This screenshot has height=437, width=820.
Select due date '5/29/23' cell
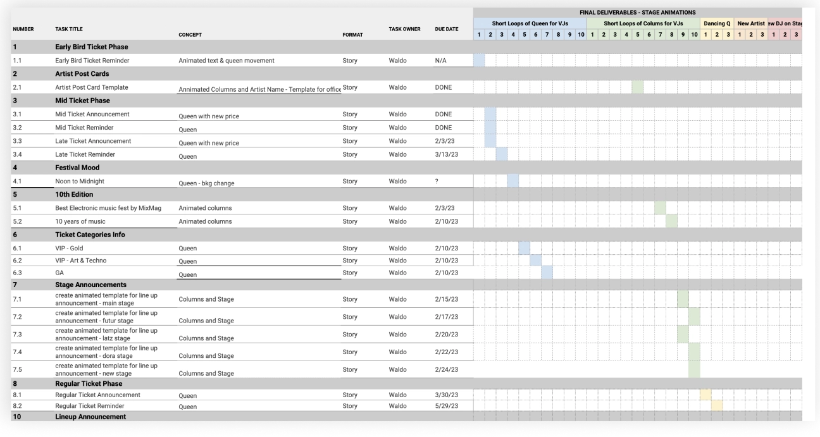tap(447, 405)
